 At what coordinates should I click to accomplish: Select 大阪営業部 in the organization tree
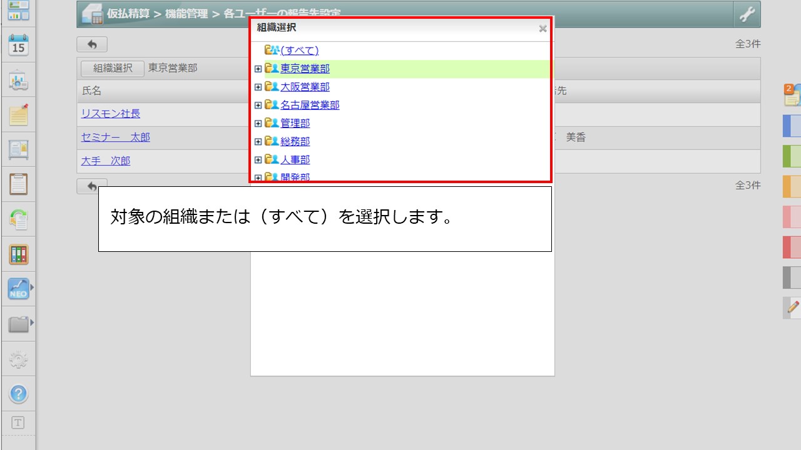pos(305,87)
